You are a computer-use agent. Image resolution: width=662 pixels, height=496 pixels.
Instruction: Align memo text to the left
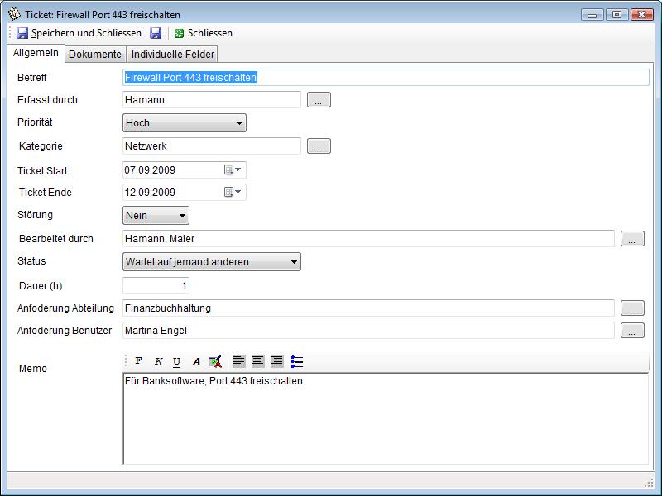coord(238,361)
